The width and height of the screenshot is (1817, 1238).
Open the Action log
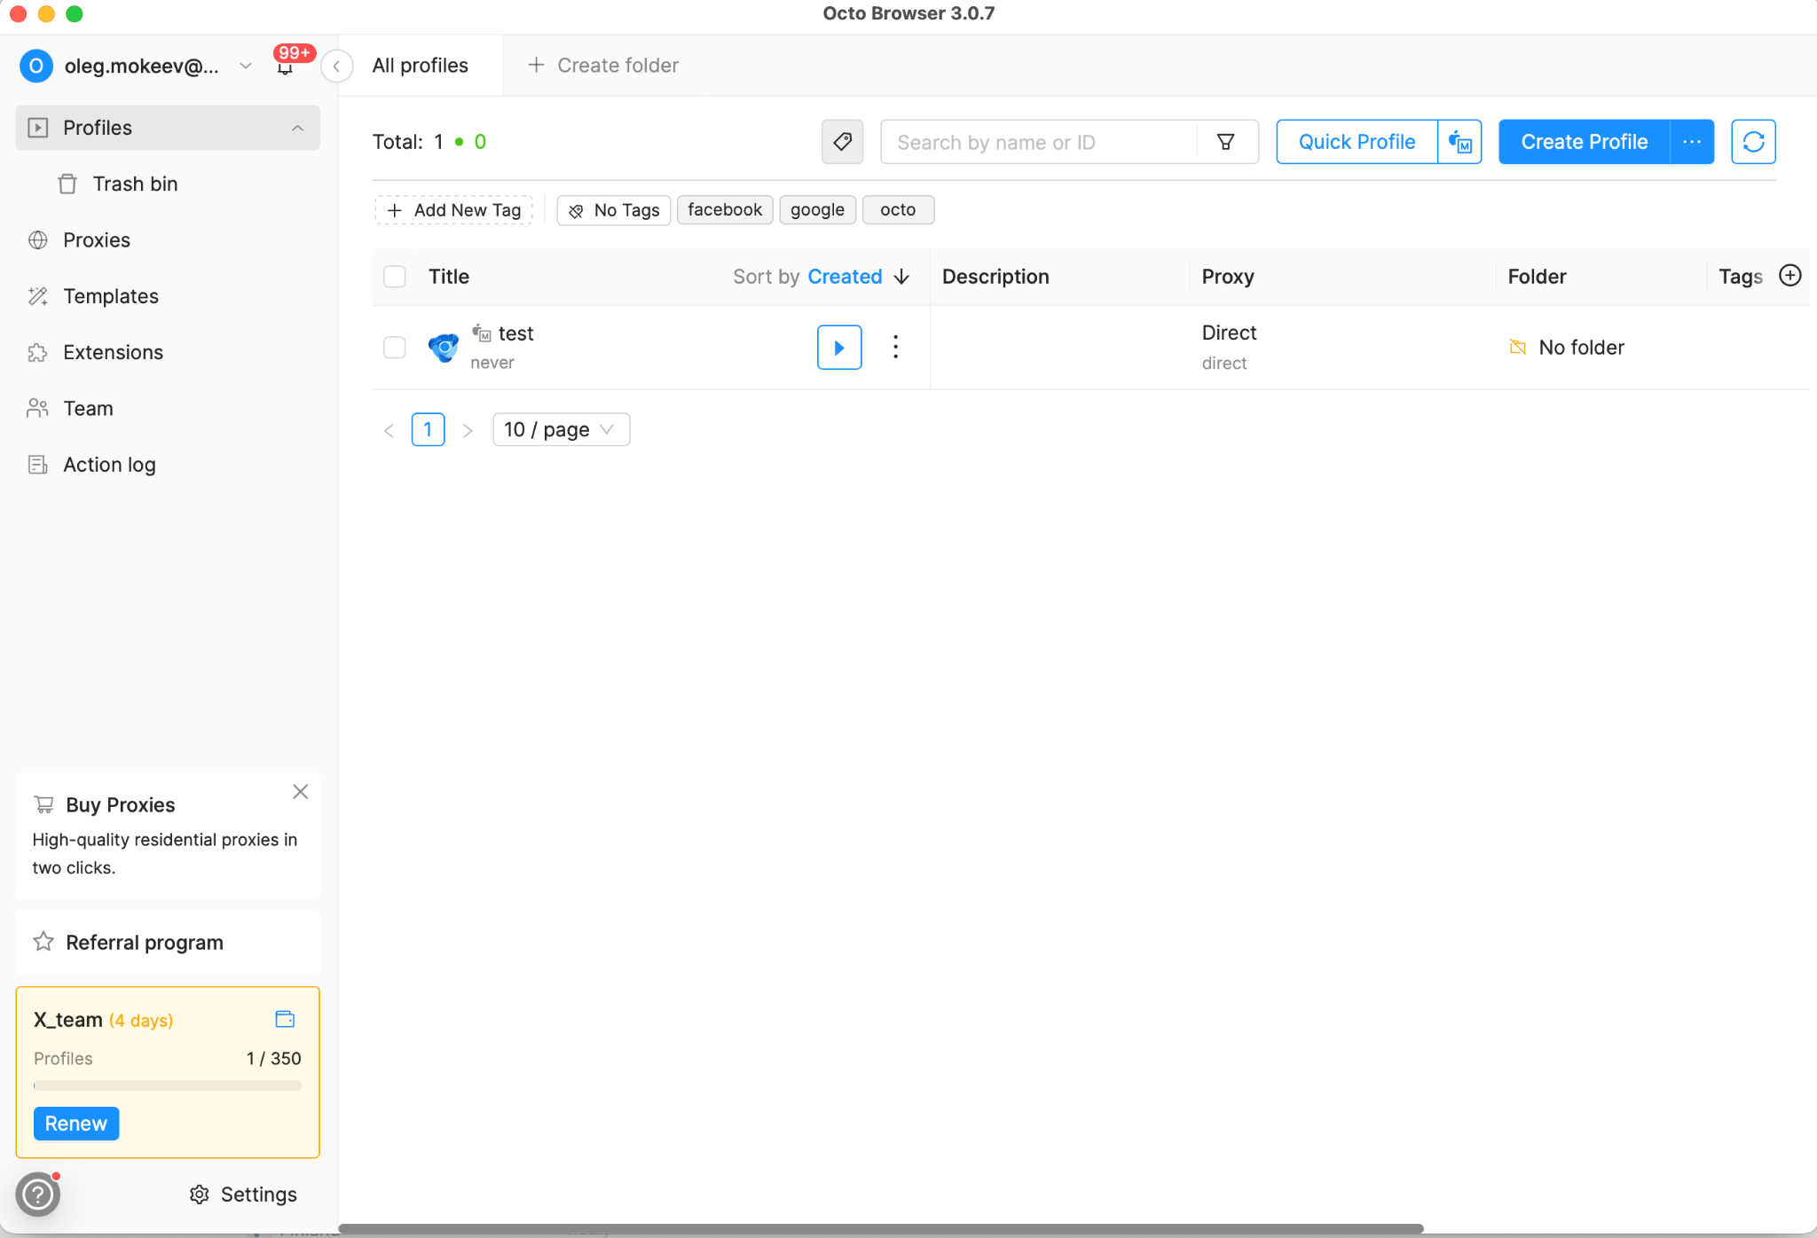pos(109,465)
